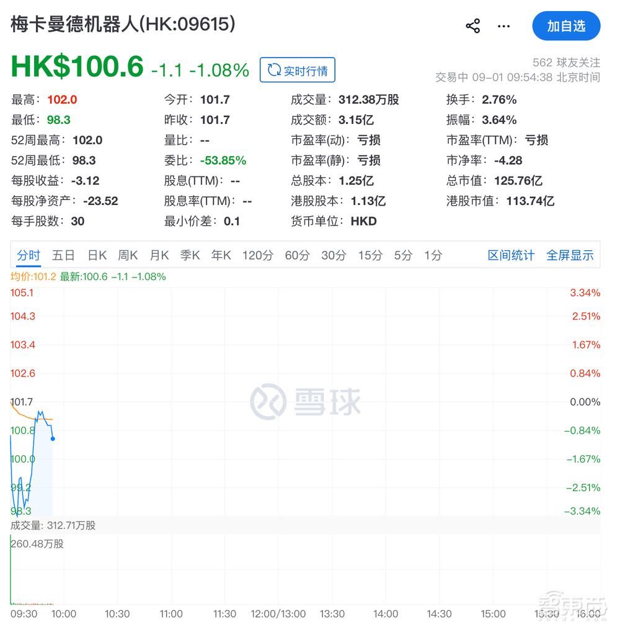Click the 每股收益 -3.12 value

coord(86,180)
